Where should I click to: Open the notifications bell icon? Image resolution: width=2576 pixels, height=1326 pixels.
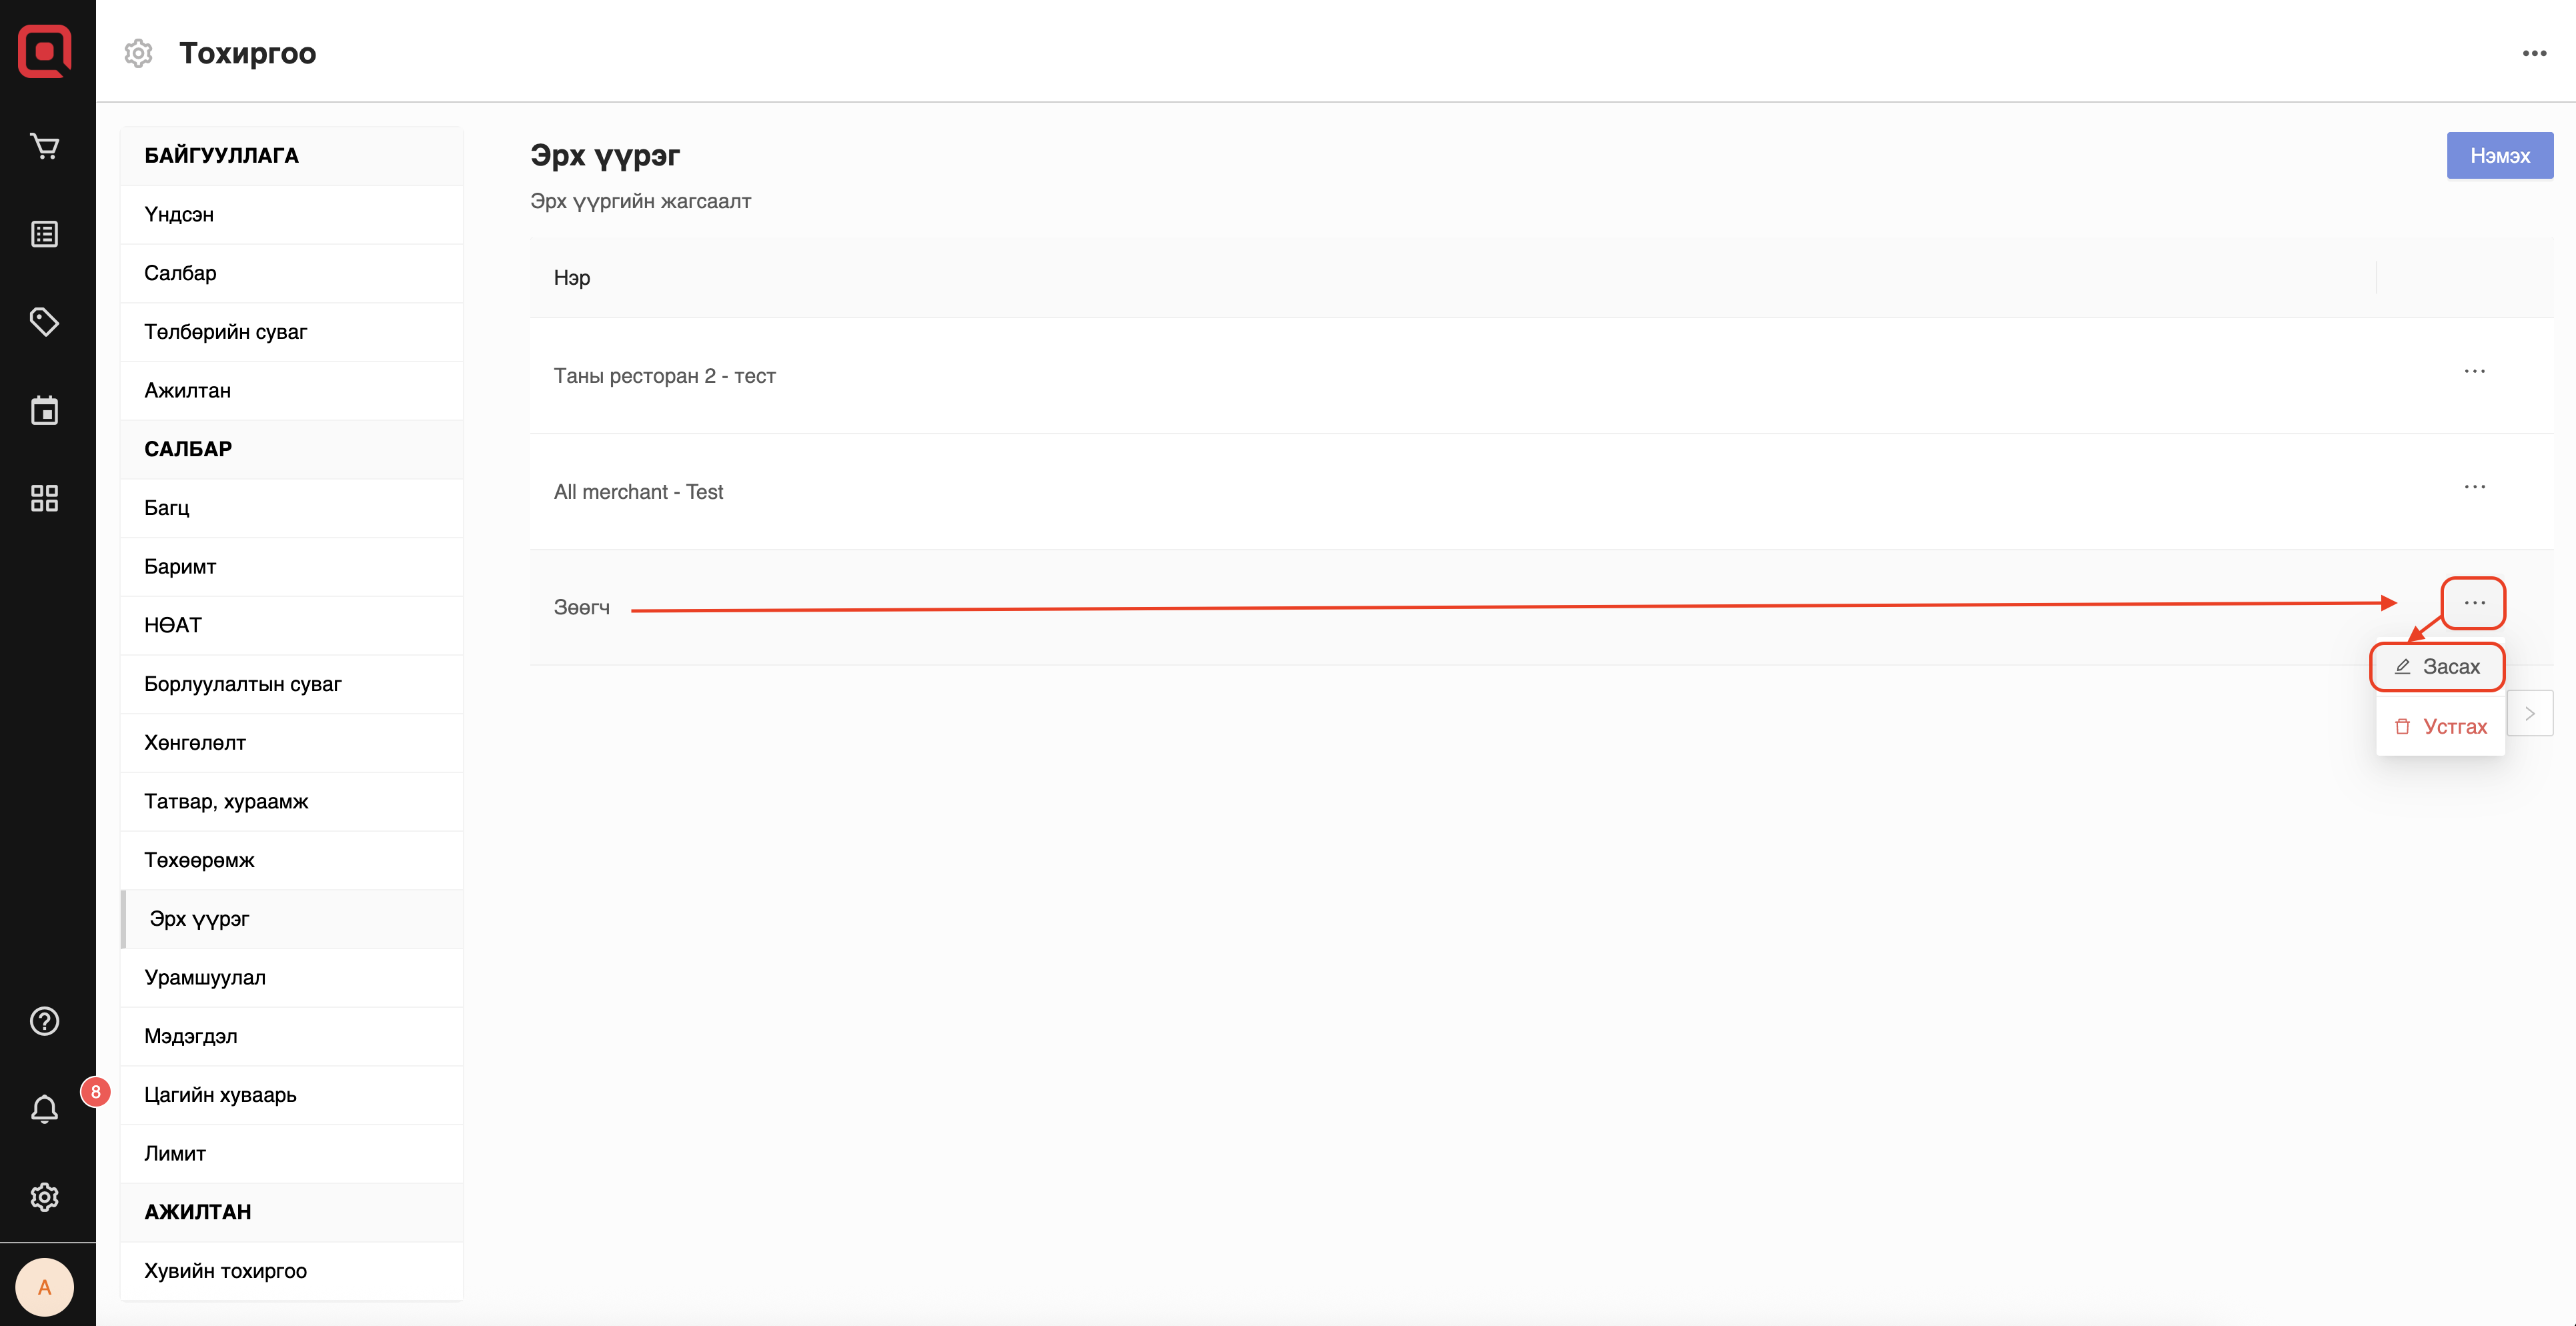tap(44, 1109)
